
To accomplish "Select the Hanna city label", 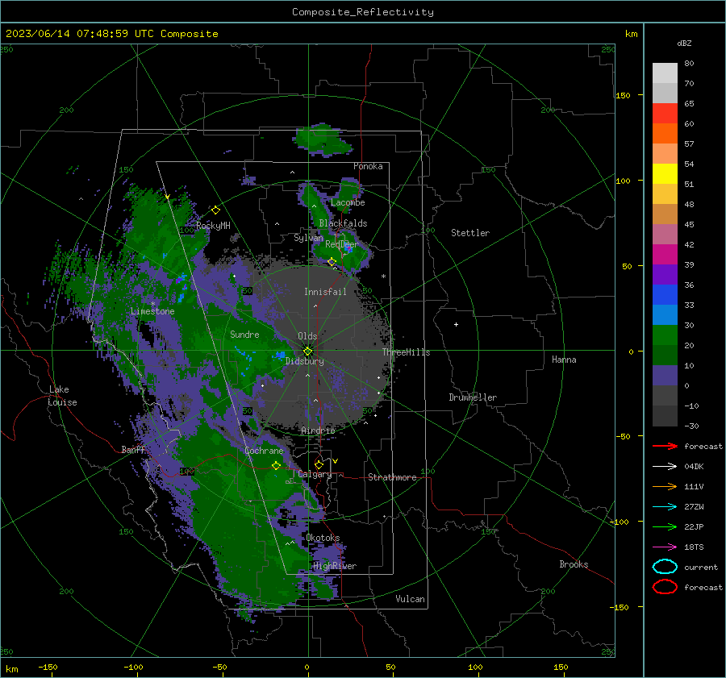I will click(x=564, y=360).
